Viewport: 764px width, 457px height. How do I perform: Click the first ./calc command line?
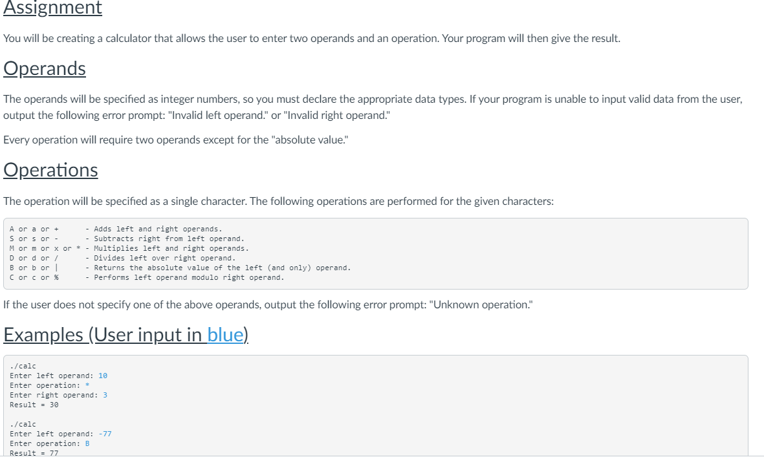(x=23, y=366)
